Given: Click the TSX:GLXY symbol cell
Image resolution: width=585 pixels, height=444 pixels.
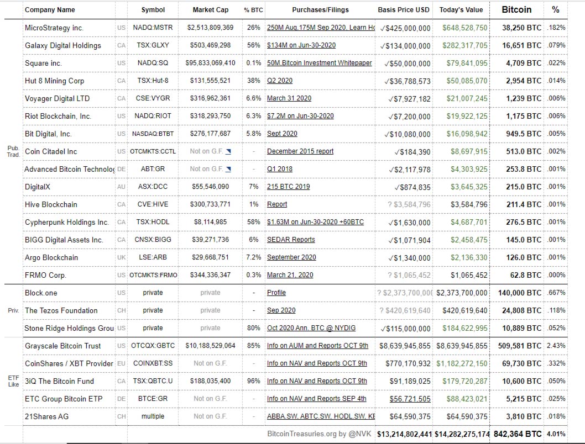Looking at the screenshot, I should [x=153, y=45].
